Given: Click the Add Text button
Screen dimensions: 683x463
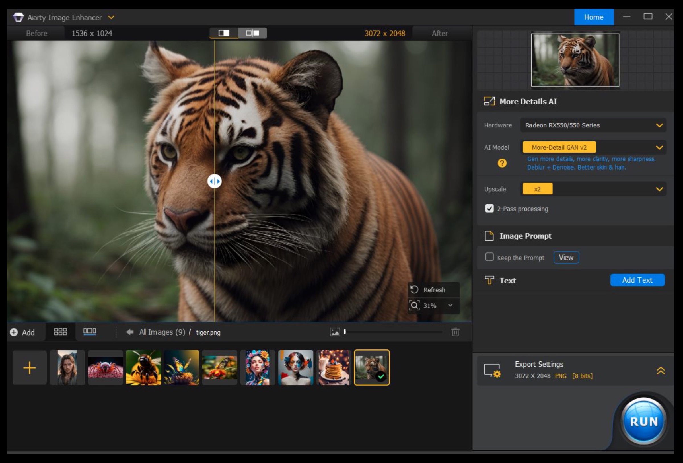Looking at the screenshot, I should tap(637, 280).
